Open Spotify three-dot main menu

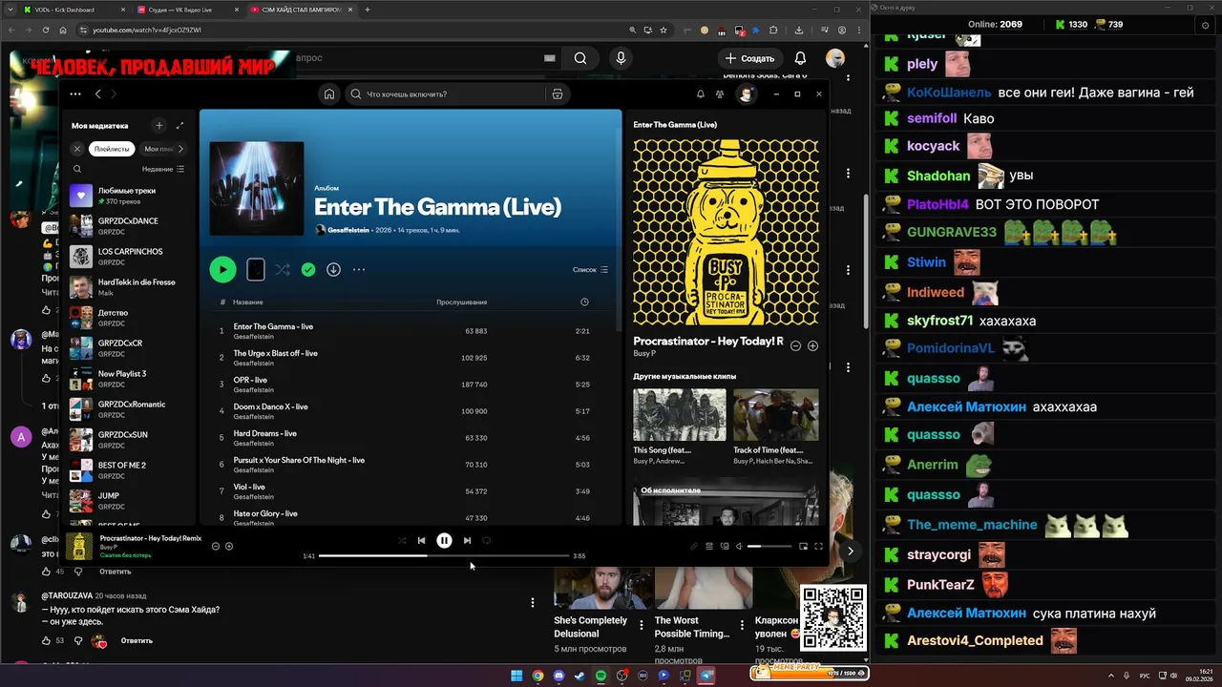[x=75, y=94]
